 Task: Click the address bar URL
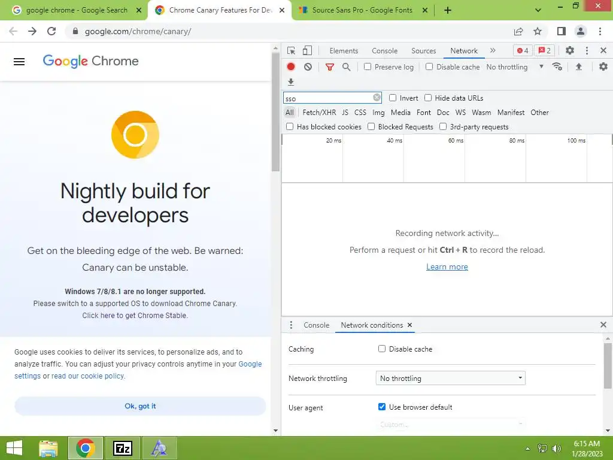click(138, 31)
